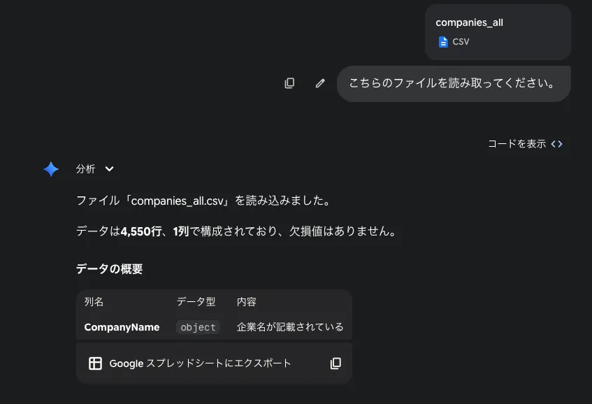Click the spreadsheet grid icon in the export row

(x=94, y=363)
